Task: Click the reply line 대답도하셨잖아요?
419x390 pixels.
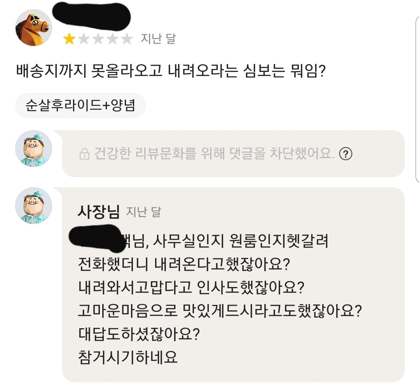Action: click(x=139, y=334)
